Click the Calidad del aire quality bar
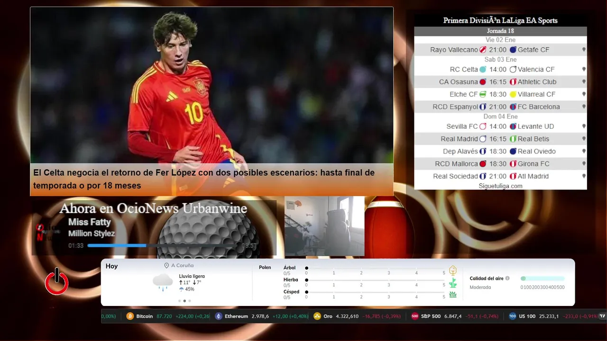The image size is (607, 341). 543,278
